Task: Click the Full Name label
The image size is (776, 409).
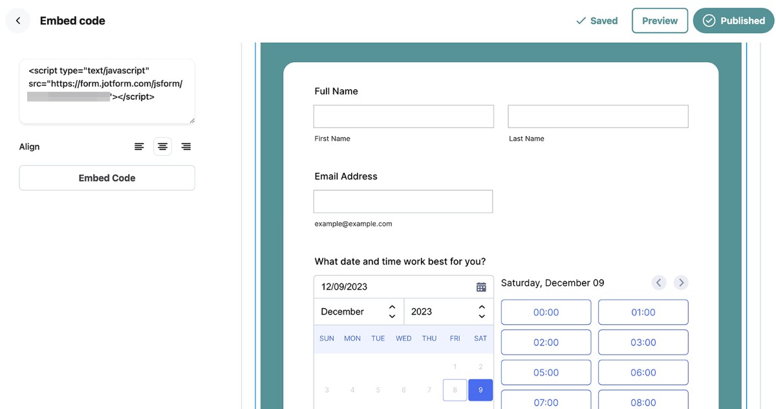Action: (336, 91)
